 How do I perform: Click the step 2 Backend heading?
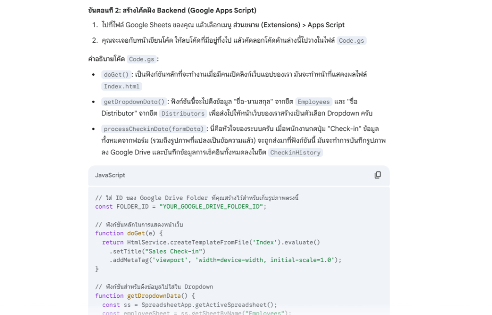point(172,10)
